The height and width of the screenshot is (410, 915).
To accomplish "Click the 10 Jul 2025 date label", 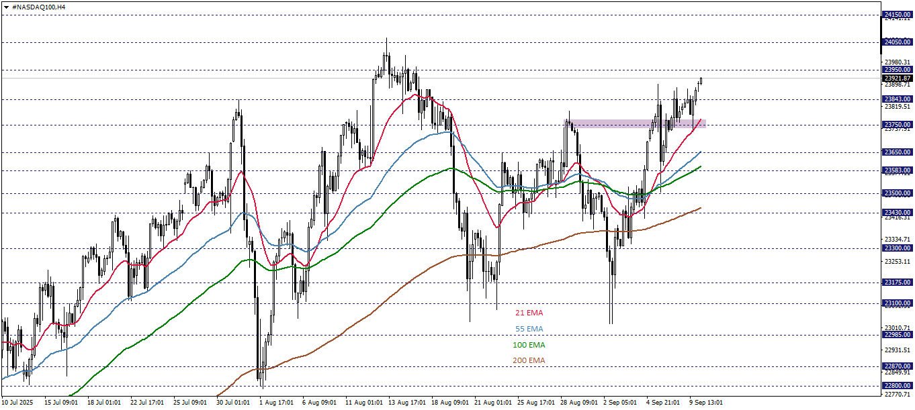I will 16,403.
